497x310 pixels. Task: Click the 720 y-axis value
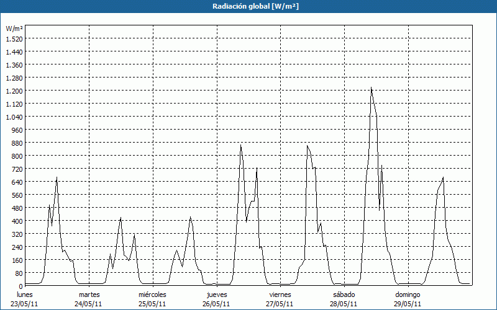coord(17,169)
